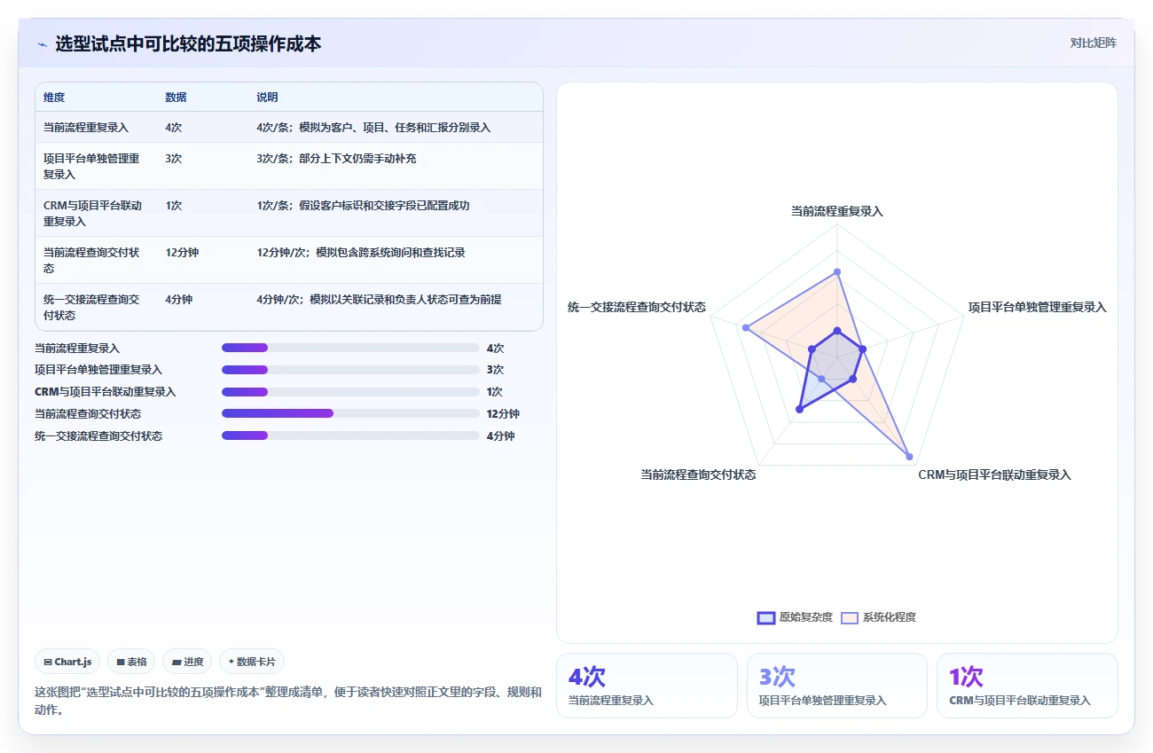Screen dimensions: 1153x753
Task: Click the icon beside the title 选型试点中可比较的五项操作成本
Action: tap(42, 43)
